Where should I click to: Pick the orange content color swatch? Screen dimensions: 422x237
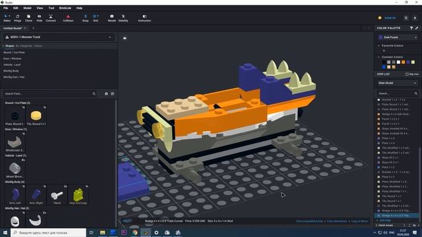tap(403, 63)
